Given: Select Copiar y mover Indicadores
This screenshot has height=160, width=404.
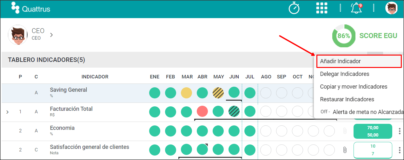Looking at the screenshot, I should tap(354, 87).
